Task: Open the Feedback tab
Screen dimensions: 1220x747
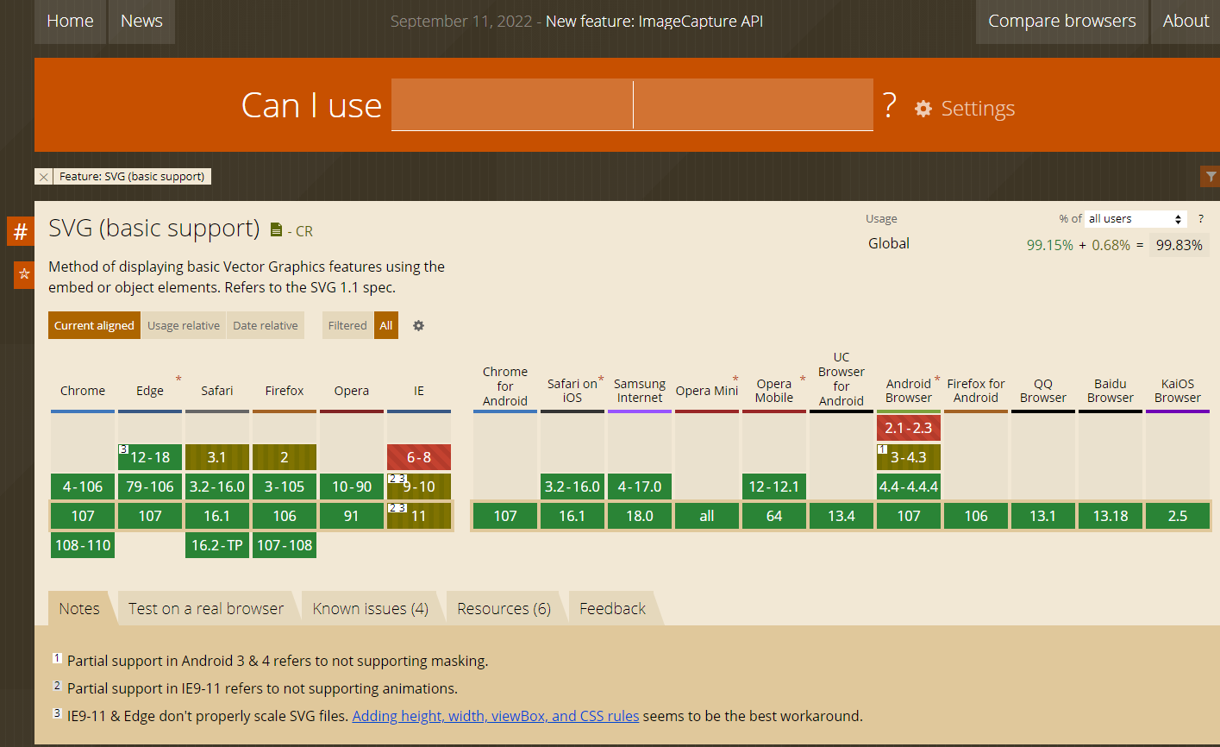Action: 613,608
